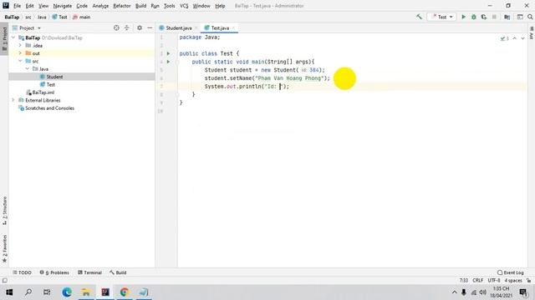The width and height of the screenshot is (535, 300).
Task: Click the 7:33 caret position indicator
Action: (x=464, y=281)
